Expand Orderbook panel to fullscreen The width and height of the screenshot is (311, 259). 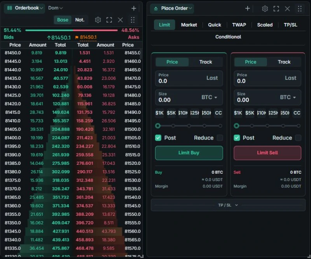coord(109,20)
